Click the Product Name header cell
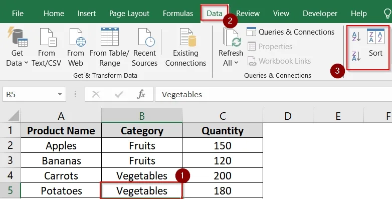 coord(61,130)
